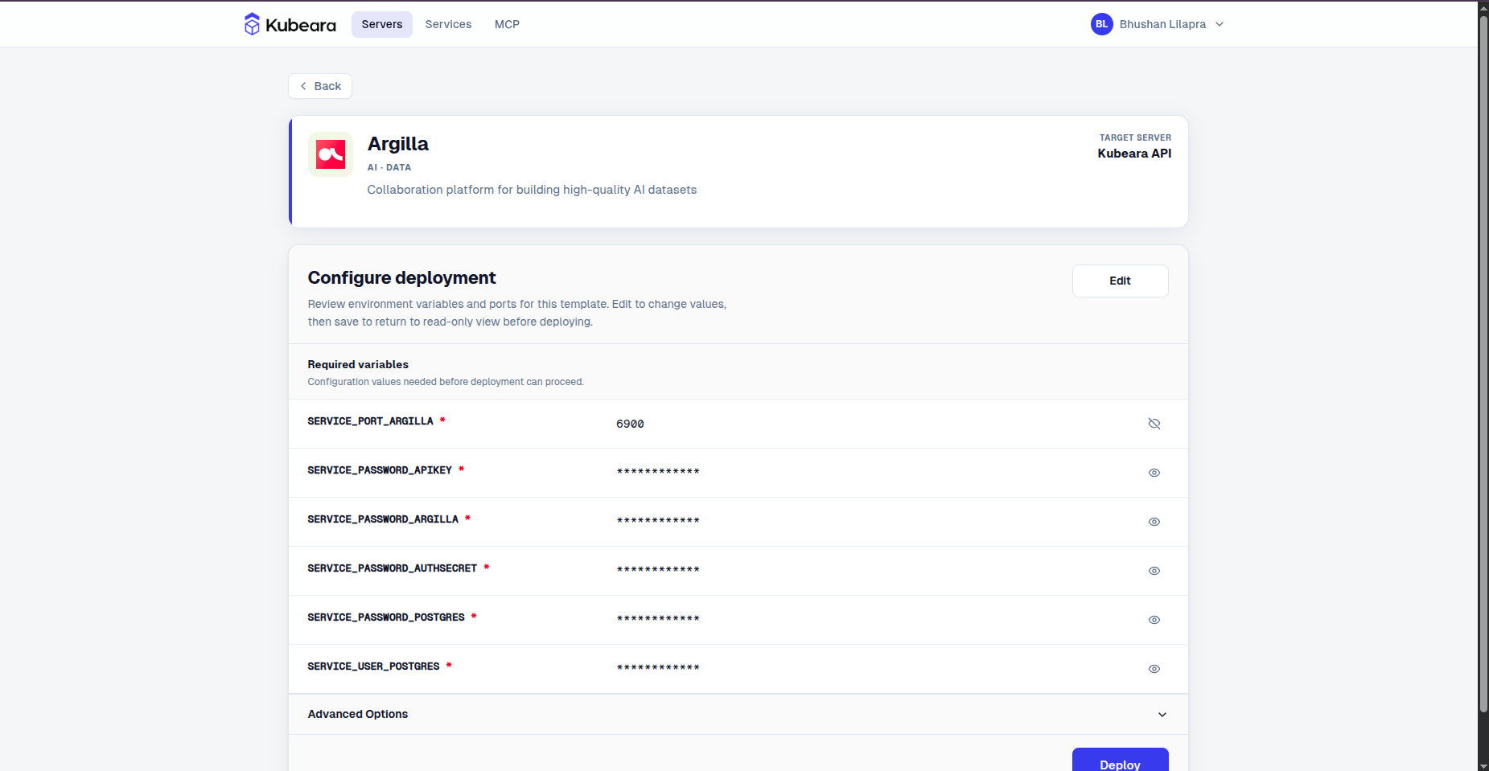Viewport: 1489px width, 771px height.
Task: Click the Kubeara brand name
Action: click(301, 25)
